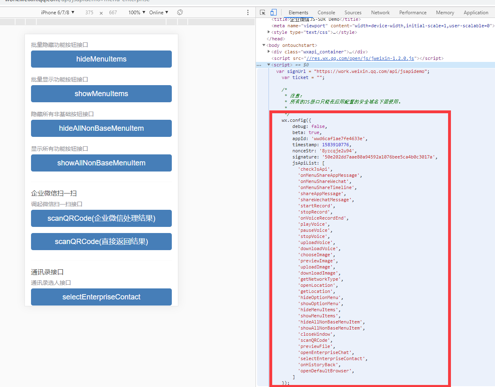Screen dimensions: 495x387
Task: Open the iPhone 6/7/8 device dropdown
Action: pyautogui.click(x=58, y=13)
